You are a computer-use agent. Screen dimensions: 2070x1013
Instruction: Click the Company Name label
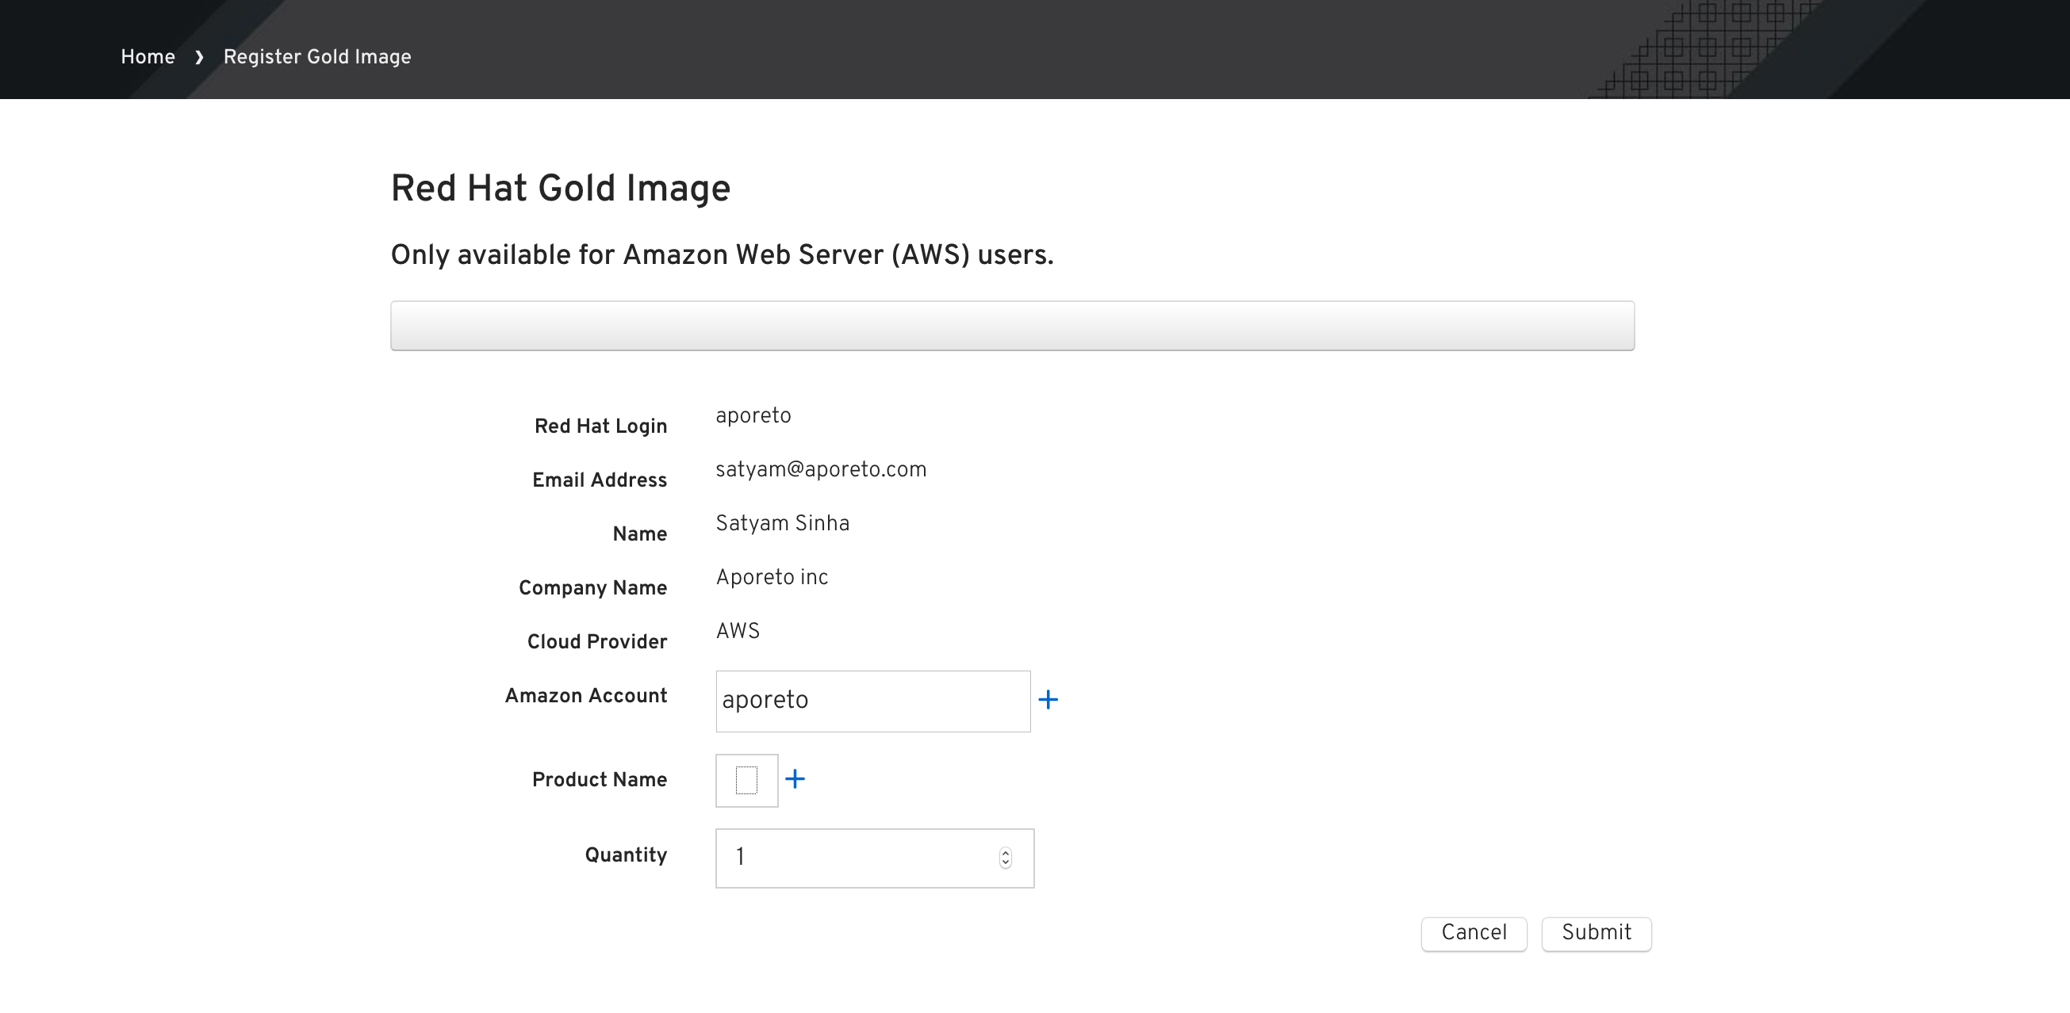(x=592, y=587)
